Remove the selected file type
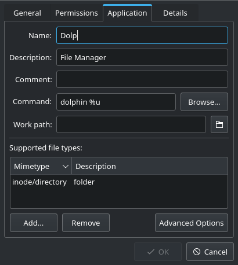This screenshot has height=265, width=238. [x=86, y=223]
